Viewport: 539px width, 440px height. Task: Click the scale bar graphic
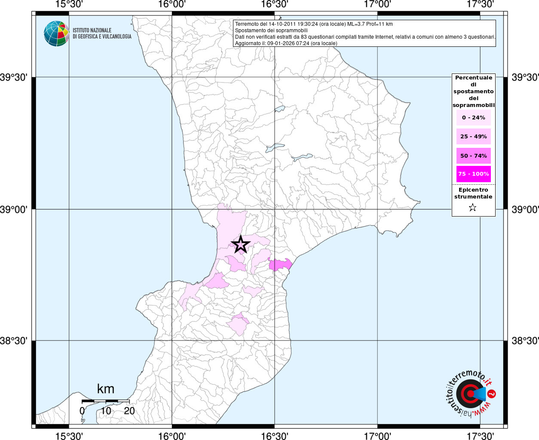106,401
